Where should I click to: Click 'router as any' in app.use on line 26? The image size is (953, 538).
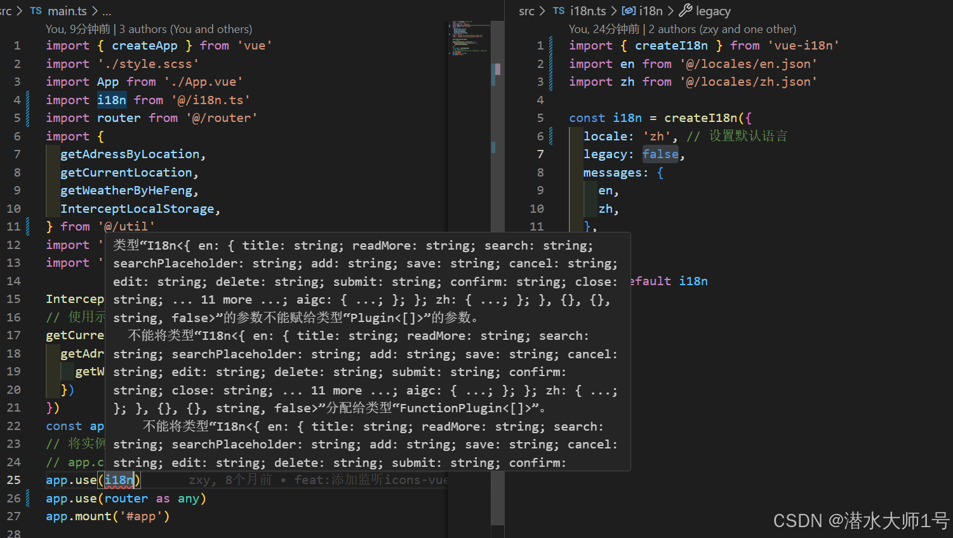coord(152,499)
